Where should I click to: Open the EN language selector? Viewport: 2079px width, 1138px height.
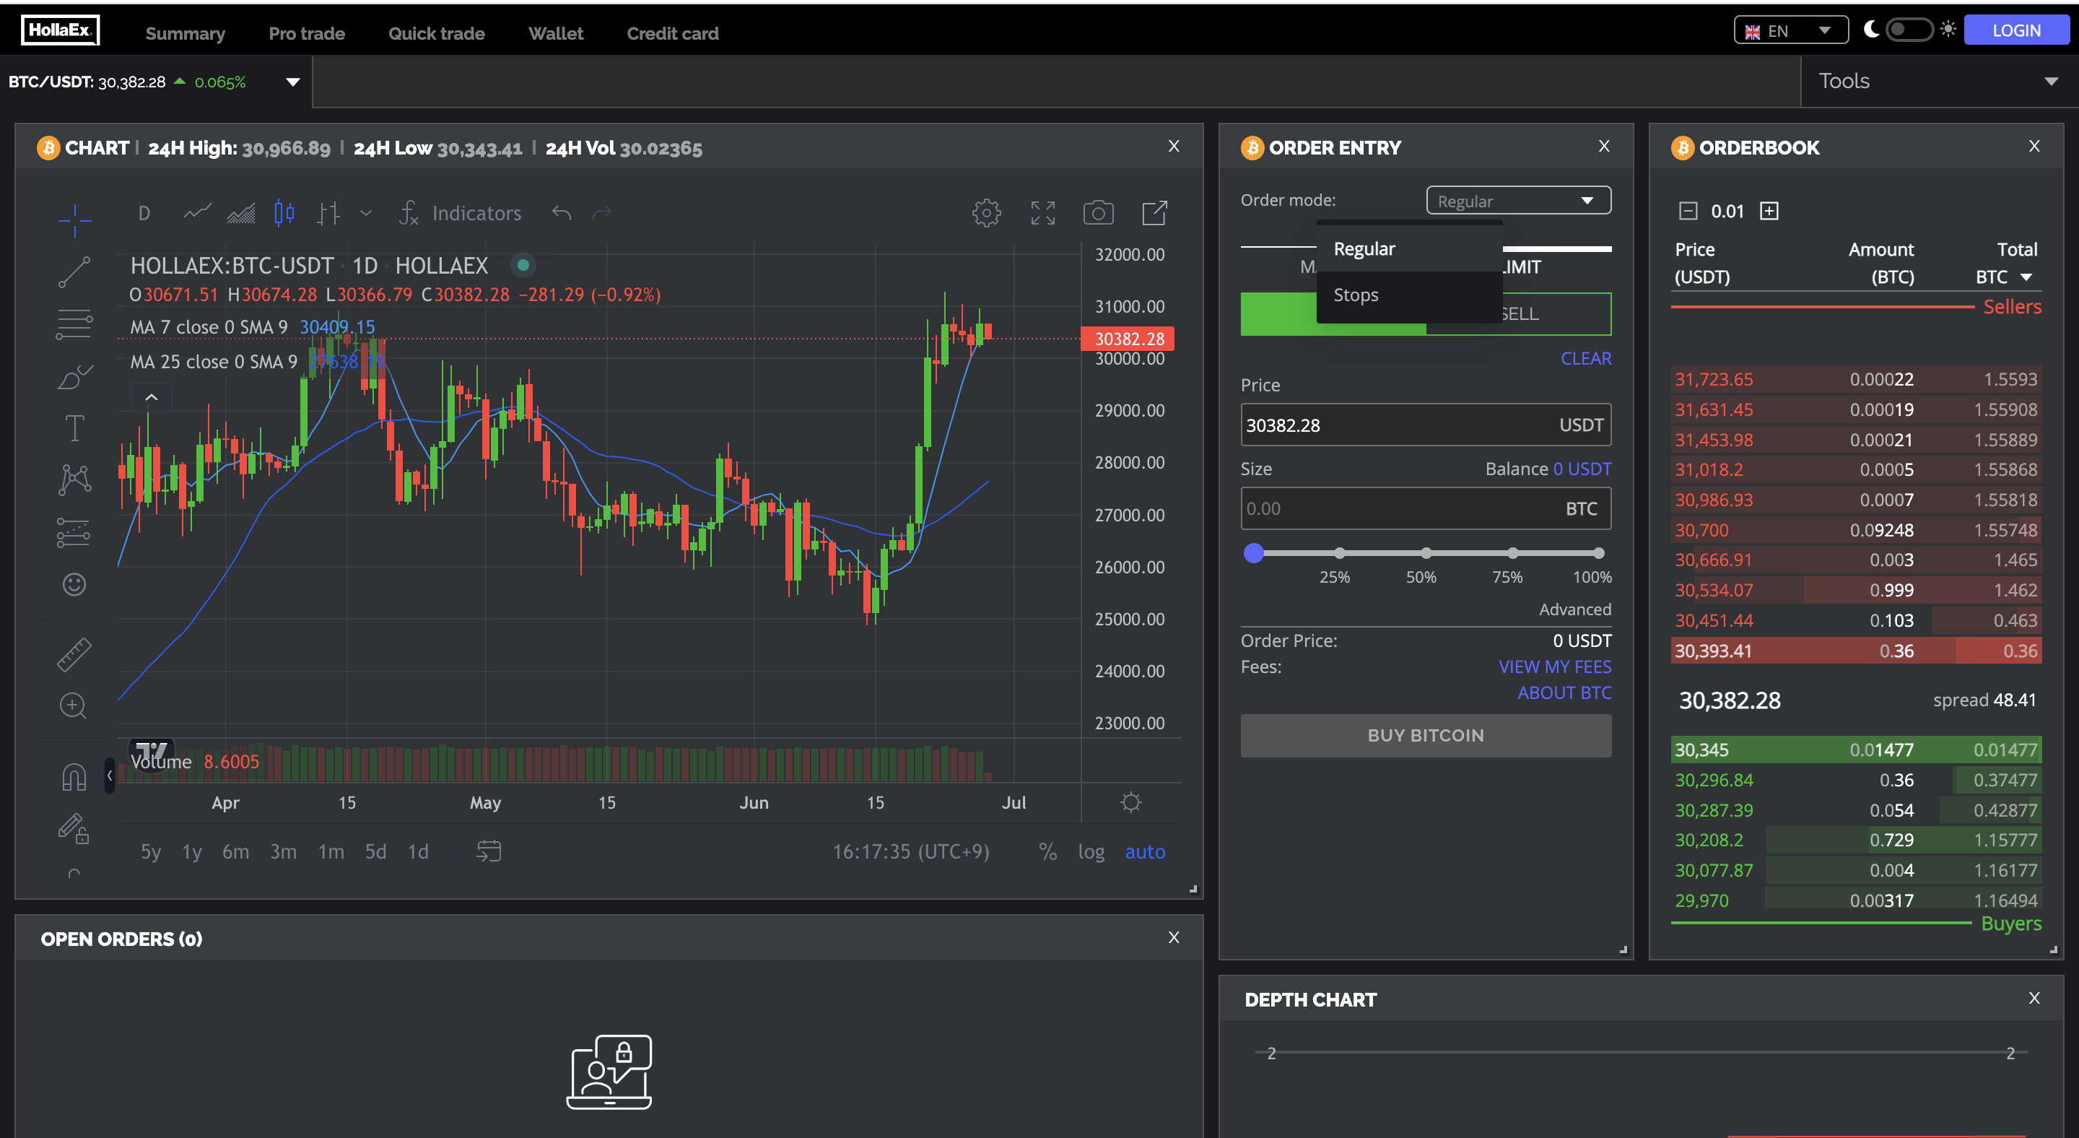pos(1790,30)
